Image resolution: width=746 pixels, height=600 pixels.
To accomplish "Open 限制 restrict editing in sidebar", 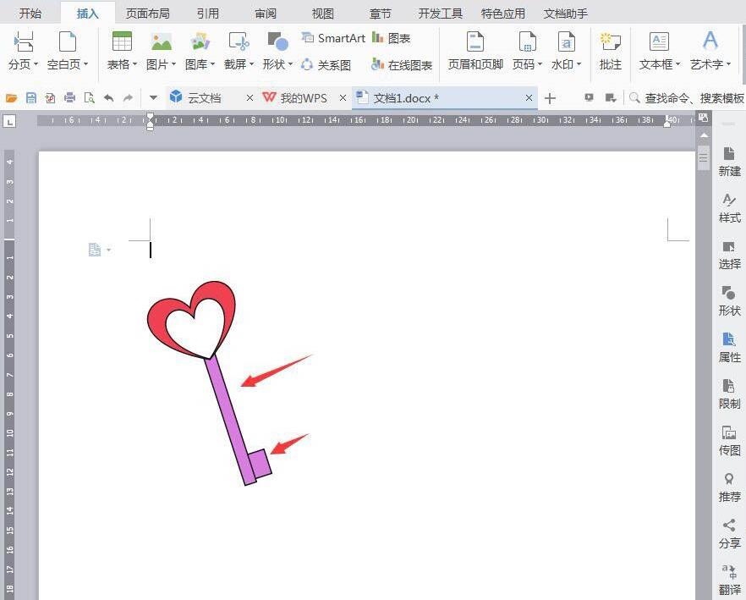I will tap(729, 394).
